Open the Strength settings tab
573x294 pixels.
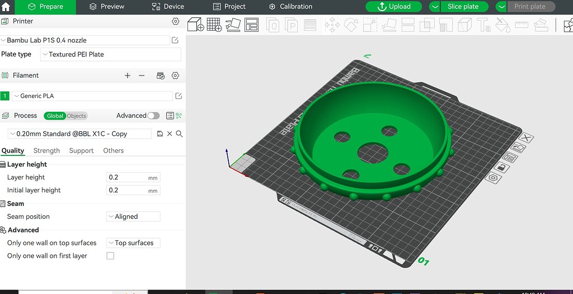[x=46, y=150]
